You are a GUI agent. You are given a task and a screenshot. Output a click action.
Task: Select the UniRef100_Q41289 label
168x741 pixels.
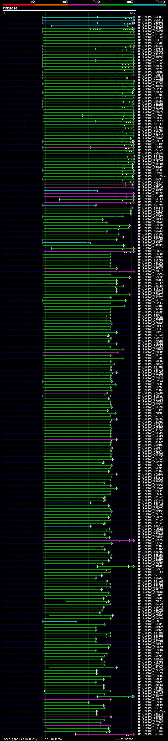click(x=151, y=46)
